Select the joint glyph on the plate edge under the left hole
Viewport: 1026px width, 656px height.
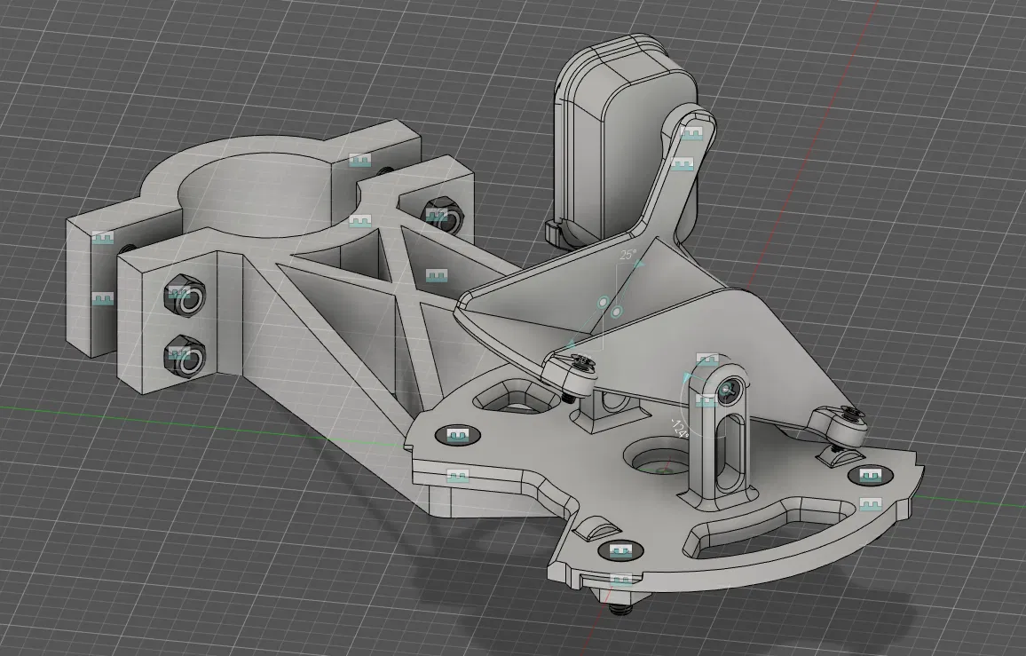pyautogui.click(x=458, y=476)
